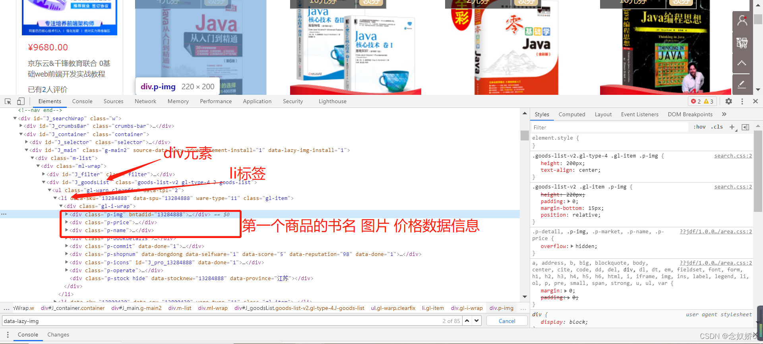
Task: Click the Java 从入门到精通 book image
Action: pos(201,47)
